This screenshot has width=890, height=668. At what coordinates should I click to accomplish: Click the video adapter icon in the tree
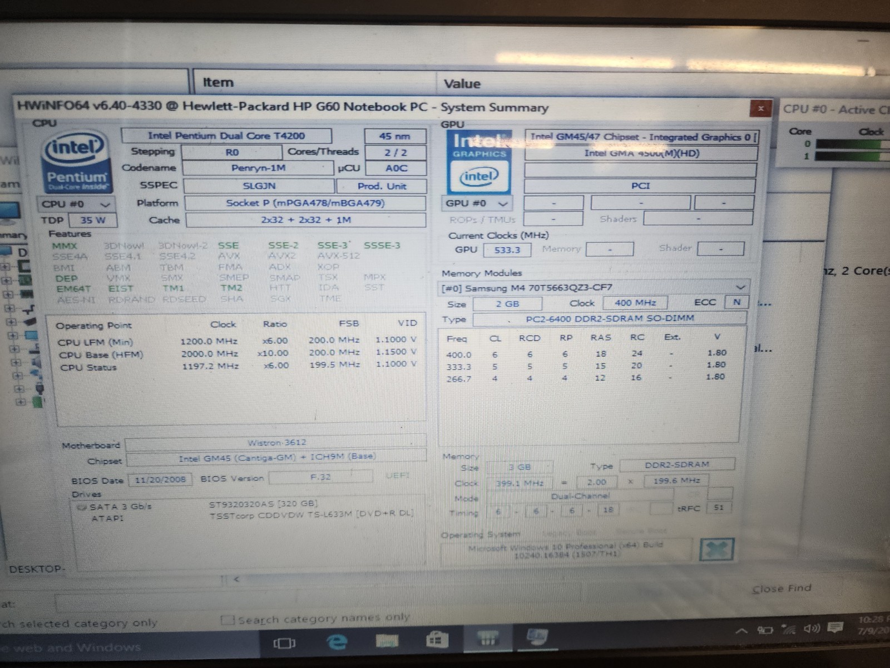point(30,321)
